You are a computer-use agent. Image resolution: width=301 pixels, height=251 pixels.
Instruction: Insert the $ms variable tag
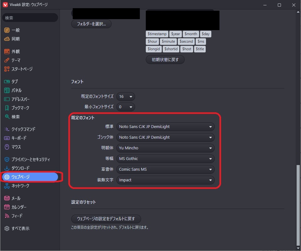pyautogui.click(x=201, y=41)
